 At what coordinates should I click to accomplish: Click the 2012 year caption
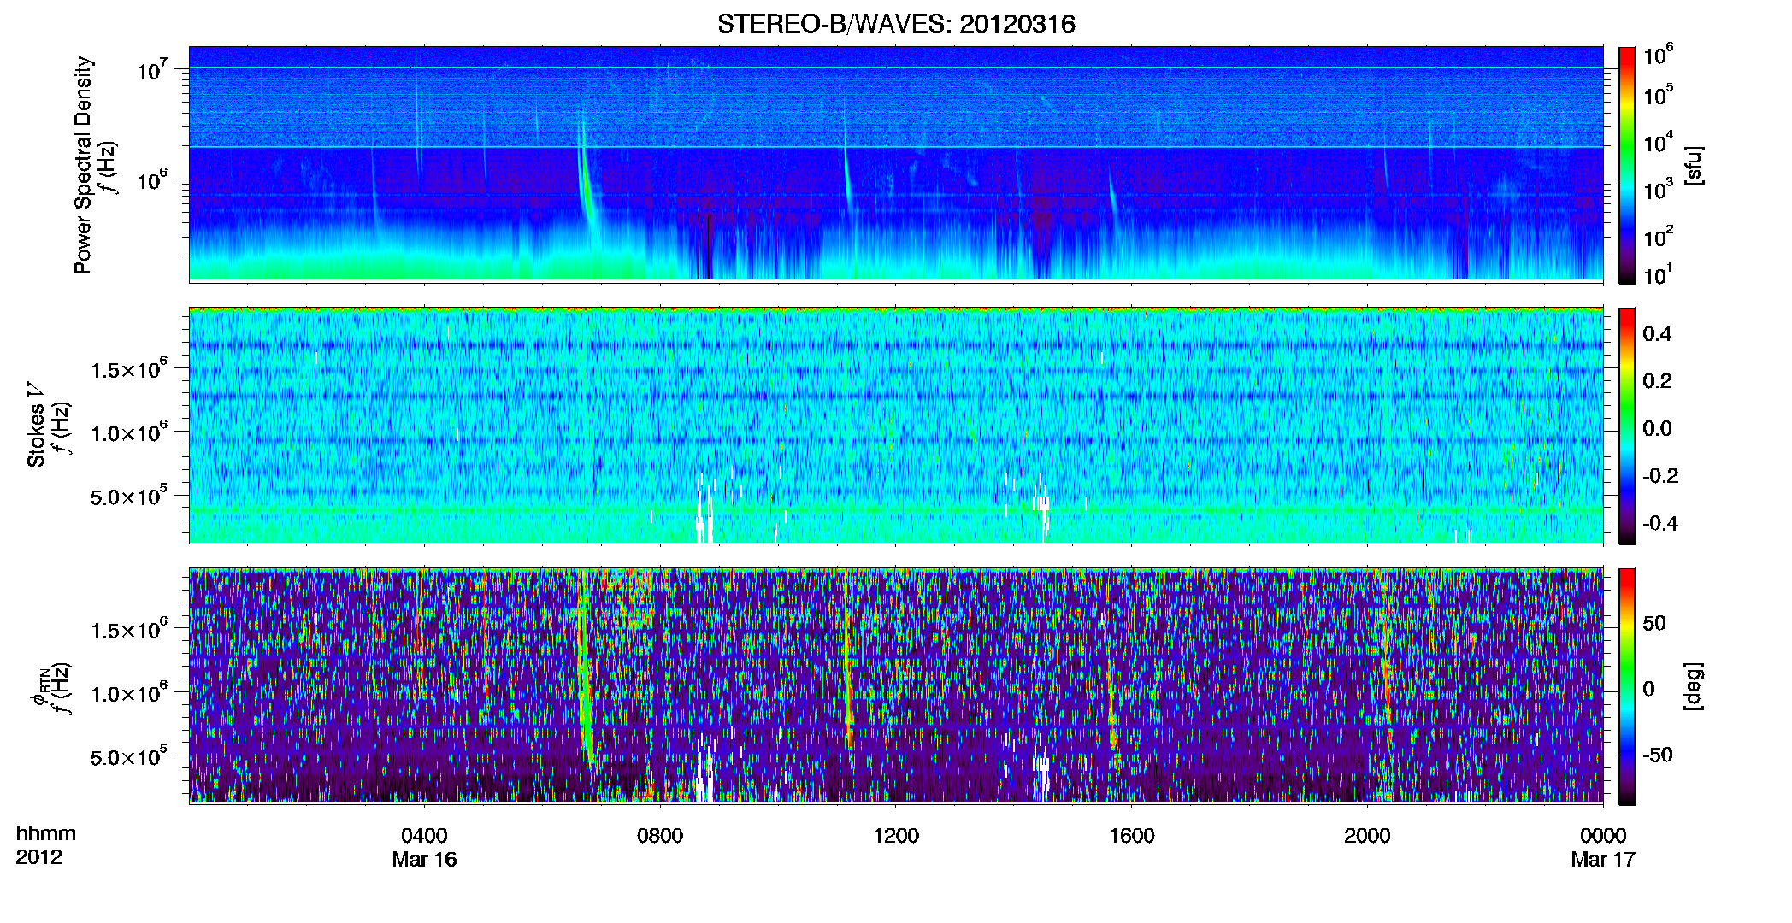38,857
